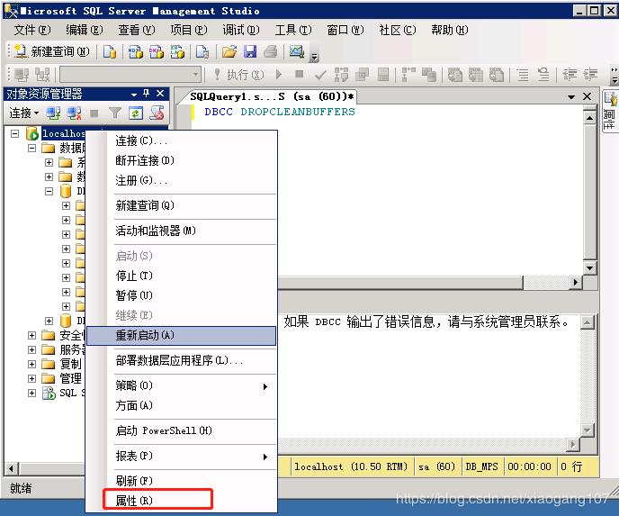Choose Connect (连接) in context menu
Image resolution: width=619 pixels, height=516 pixels.
[182, 140]
